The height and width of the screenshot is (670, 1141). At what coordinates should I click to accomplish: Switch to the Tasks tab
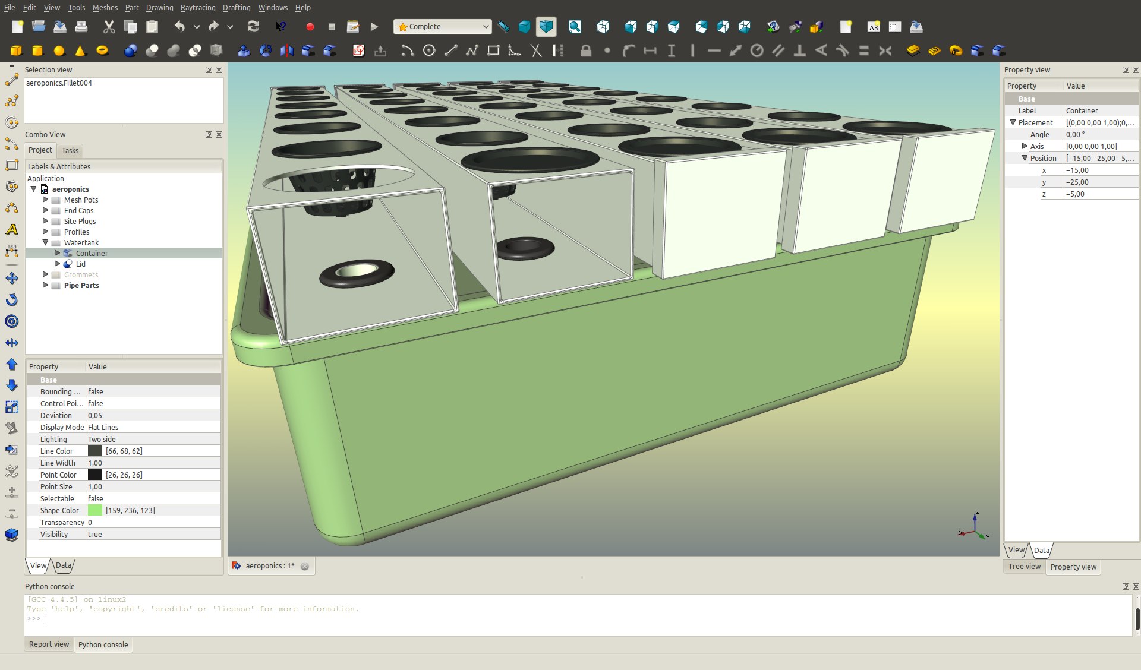coord(70,150)
